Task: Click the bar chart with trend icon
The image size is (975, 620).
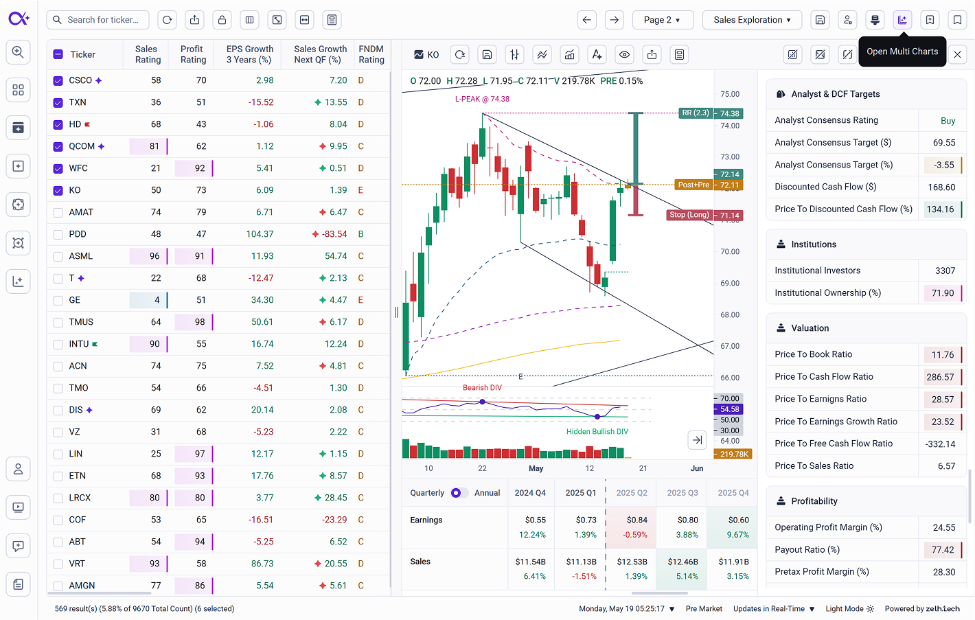Action: pyautogui.click(x=570, y=54)
